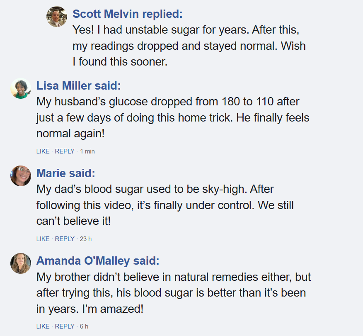This screenshot has width=363, height=336.
Task: Open Marie's profile via her name
Action: 51,173
